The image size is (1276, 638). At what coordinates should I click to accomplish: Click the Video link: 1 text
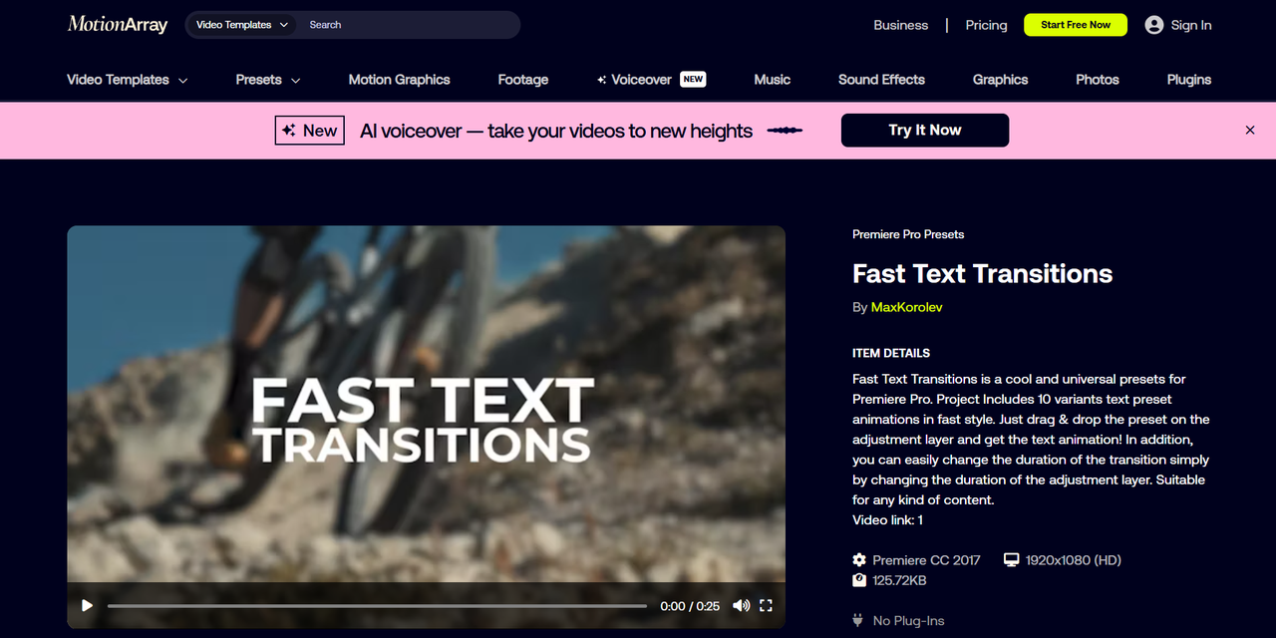click(887, 520)
